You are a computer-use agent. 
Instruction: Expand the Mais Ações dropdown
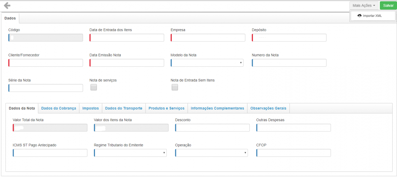click(x=364, y=6)
